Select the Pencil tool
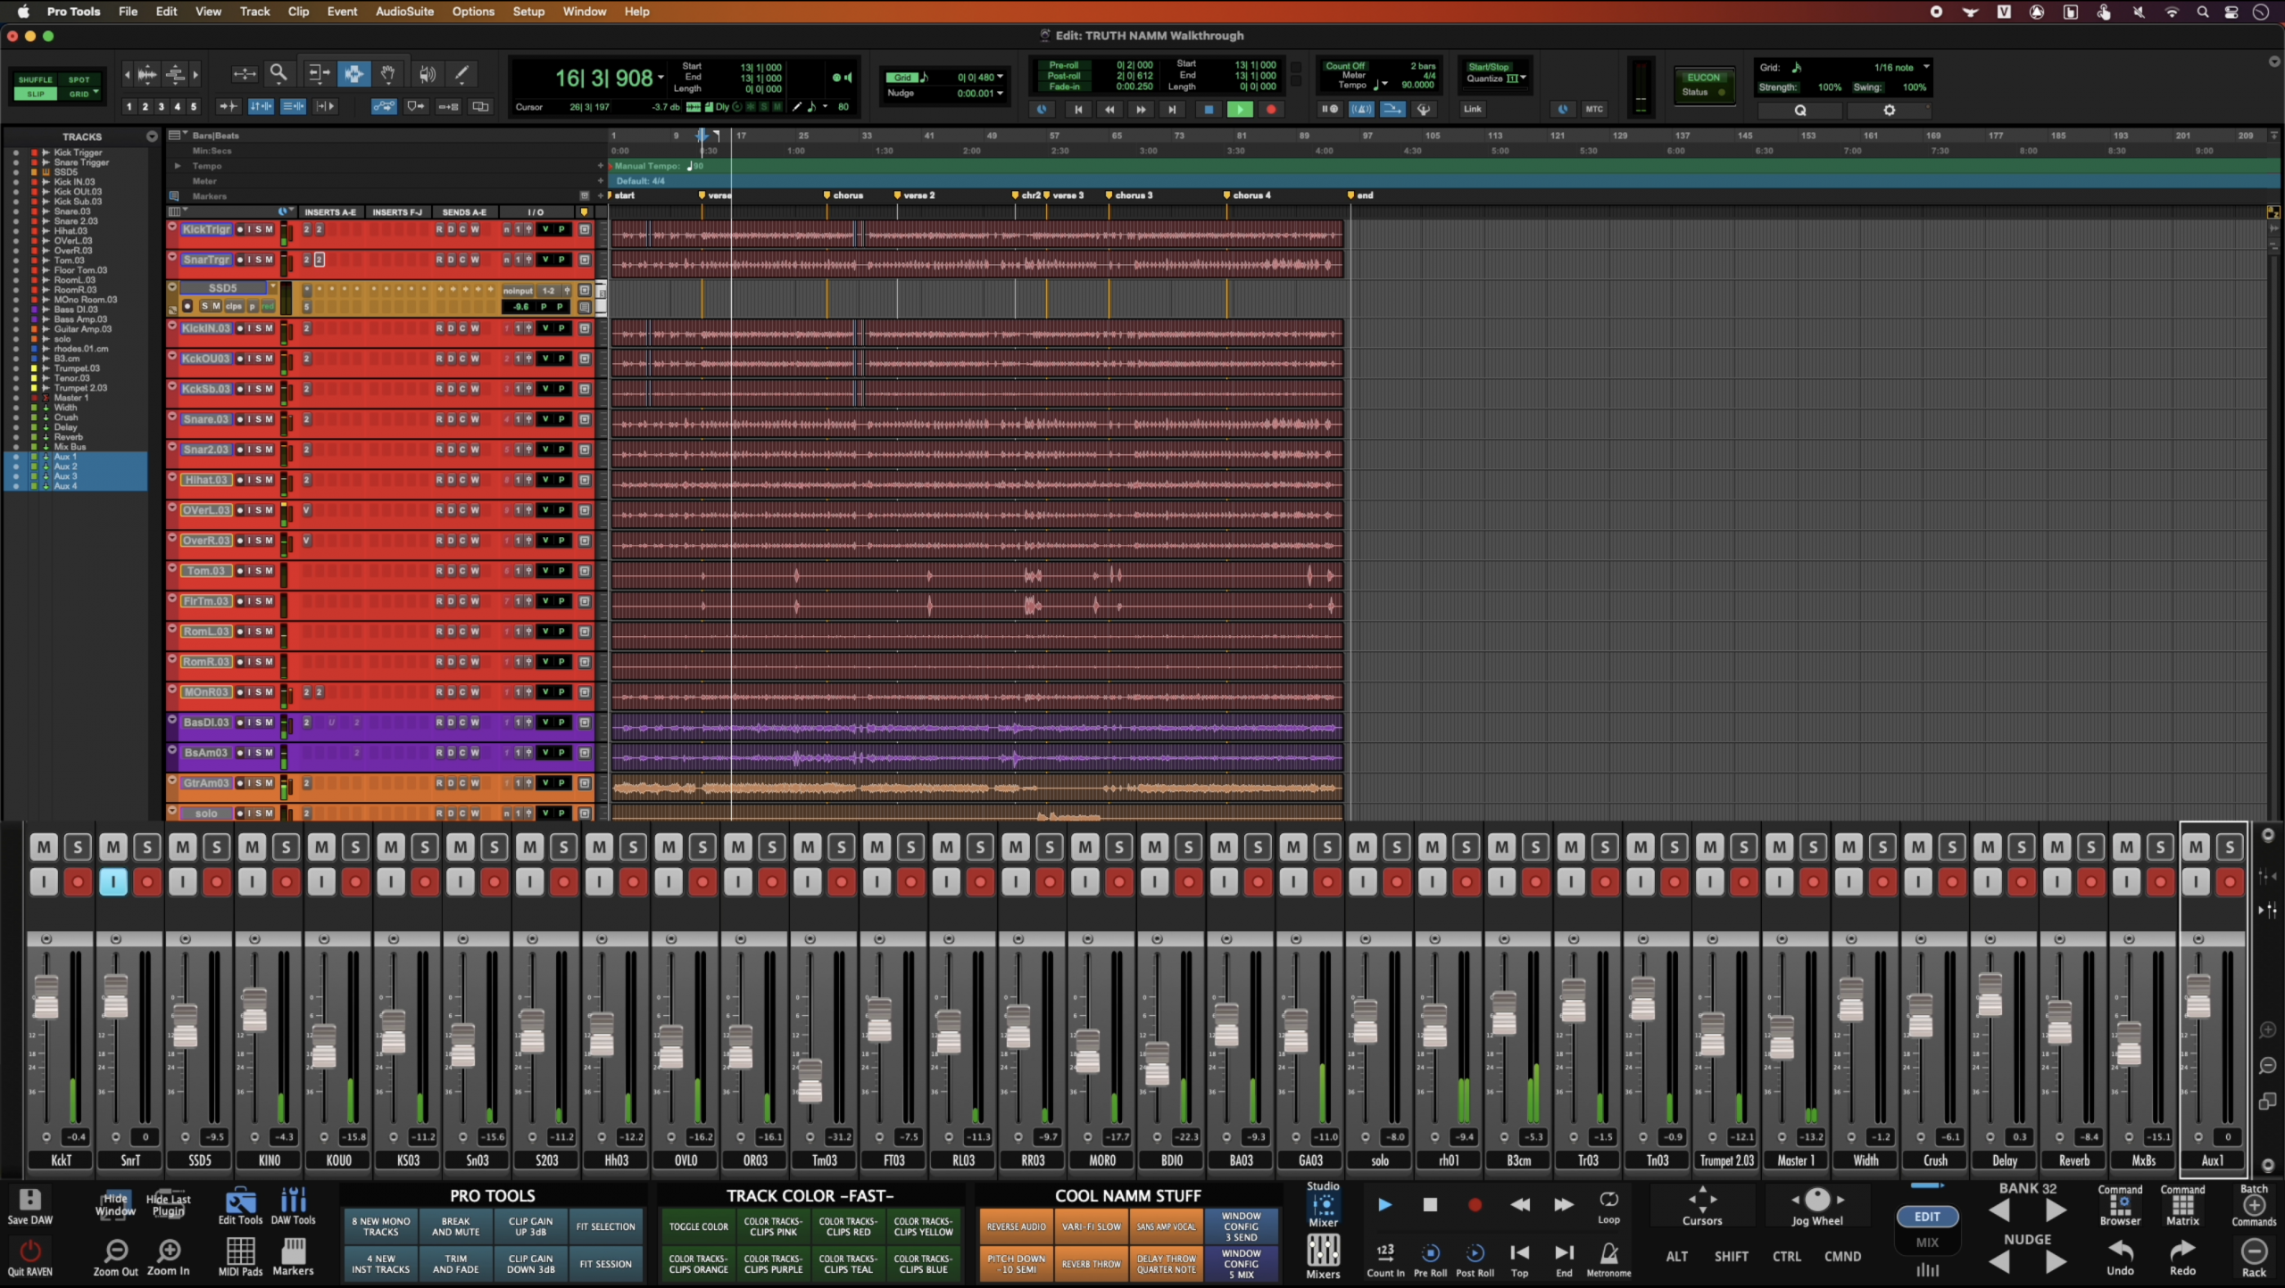This screenshot has width=2285, height=1288. [461, 74]
